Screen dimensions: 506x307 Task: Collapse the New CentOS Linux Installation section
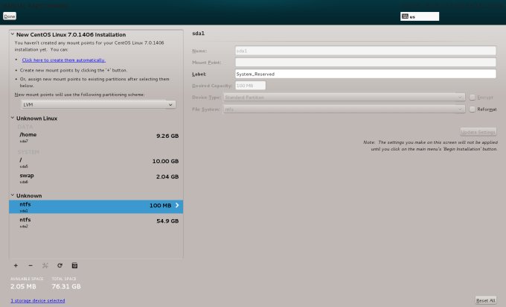click(x=13, y=34)
